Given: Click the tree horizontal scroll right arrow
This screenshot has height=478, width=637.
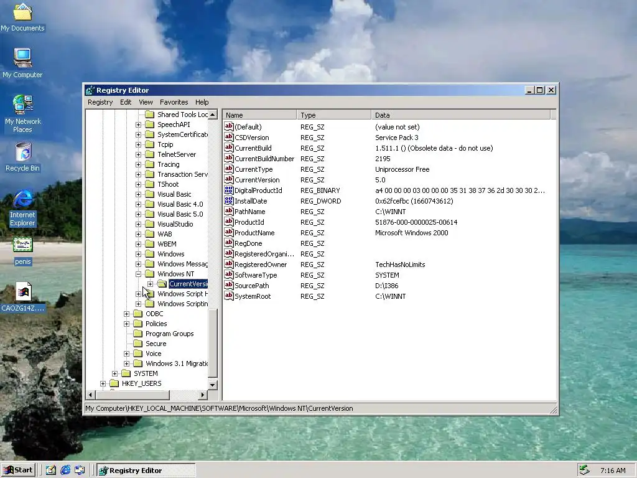Looking at the screenshot, I should pos(203,395).
